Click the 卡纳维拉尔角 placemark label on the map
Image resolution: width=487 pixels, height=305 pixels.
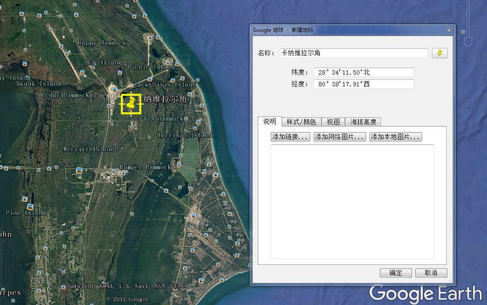[162, 99]
